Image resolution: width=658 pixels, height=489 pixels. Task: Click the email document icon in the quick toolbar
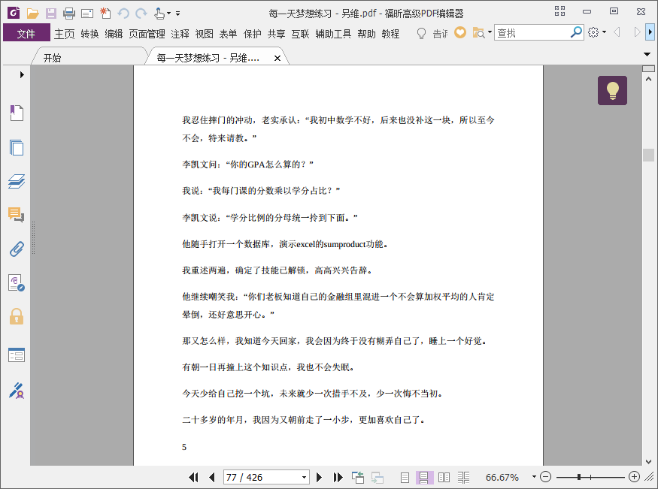[87, 14]
